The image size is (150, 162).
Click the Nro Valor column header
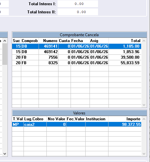[x=57, y=119]
